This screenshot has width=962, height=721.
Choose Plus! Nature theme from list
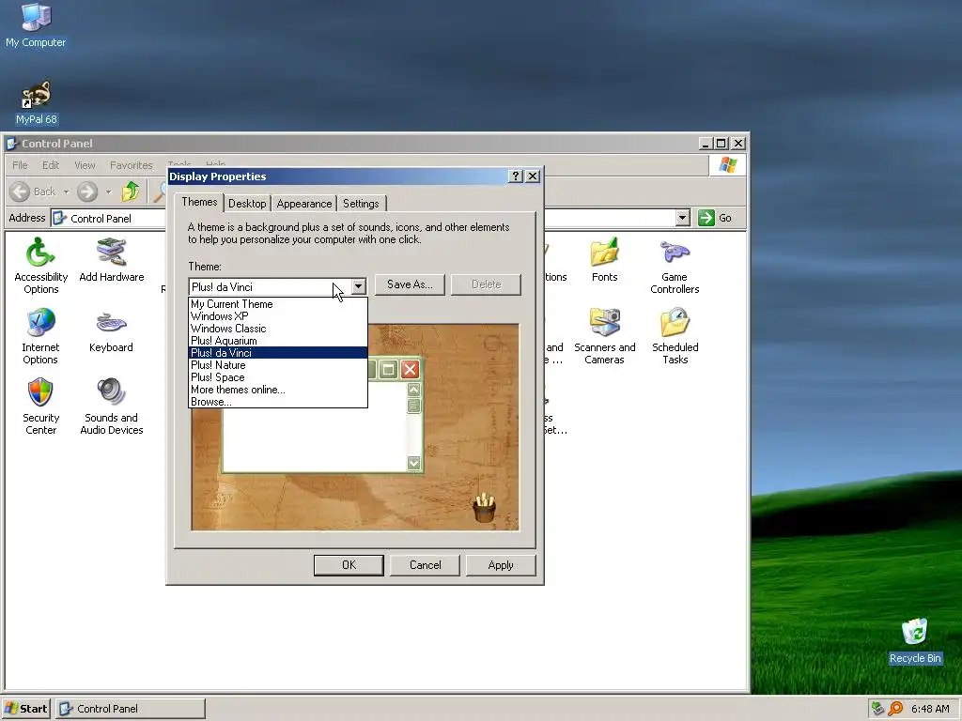click(278, 365)
